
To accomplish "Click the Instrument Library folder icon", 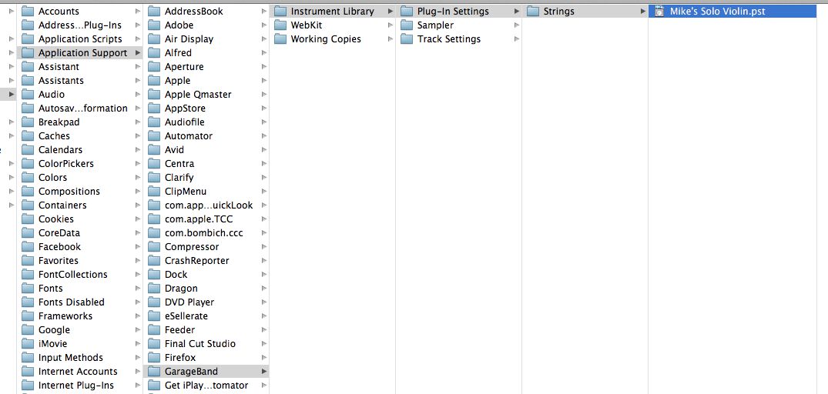I will pos(280,11).
